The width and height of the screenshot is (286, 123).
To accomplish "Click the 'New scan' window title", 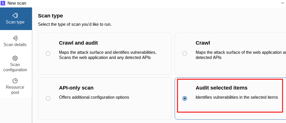I will [x=17, y=3].
